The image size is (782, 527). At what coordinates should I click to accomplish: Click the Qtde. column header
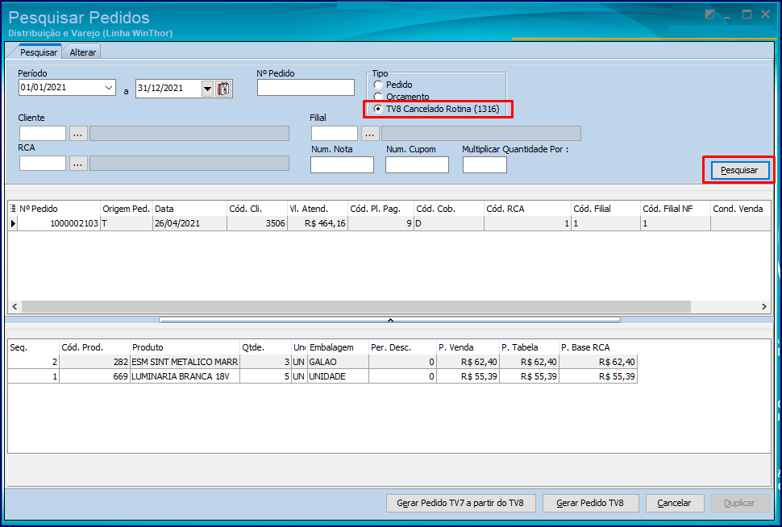click(265, 347)
